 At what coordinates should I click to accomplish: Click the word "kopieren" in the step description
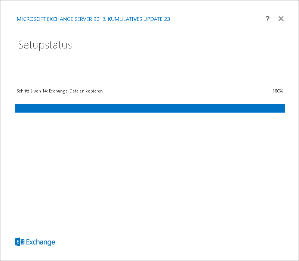(94, 91)
